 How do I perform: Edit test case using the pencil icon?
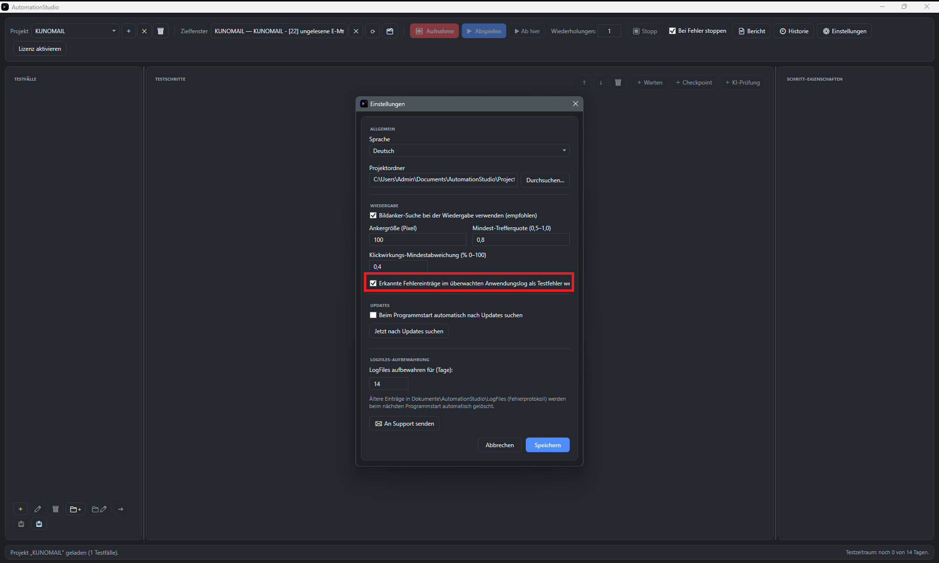[x=38, y=509]
